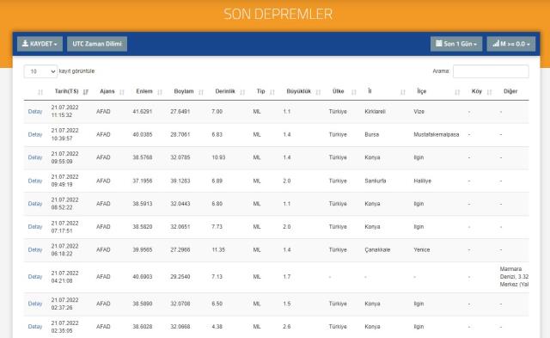Sort by Ajans column sort icon
This screenshot has width=550, height=338.
122,92
